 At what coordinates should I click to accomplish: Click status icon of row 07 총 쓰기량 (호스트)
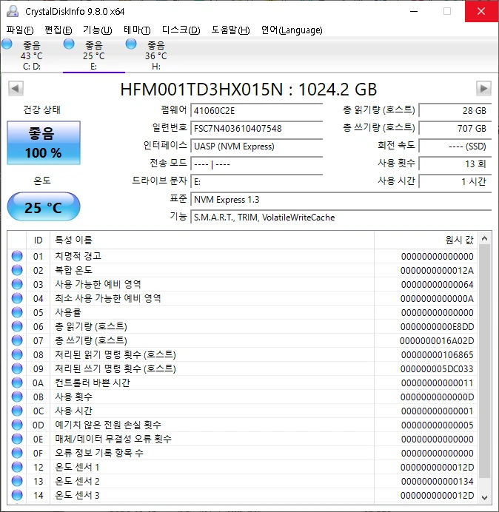point(17,340)
